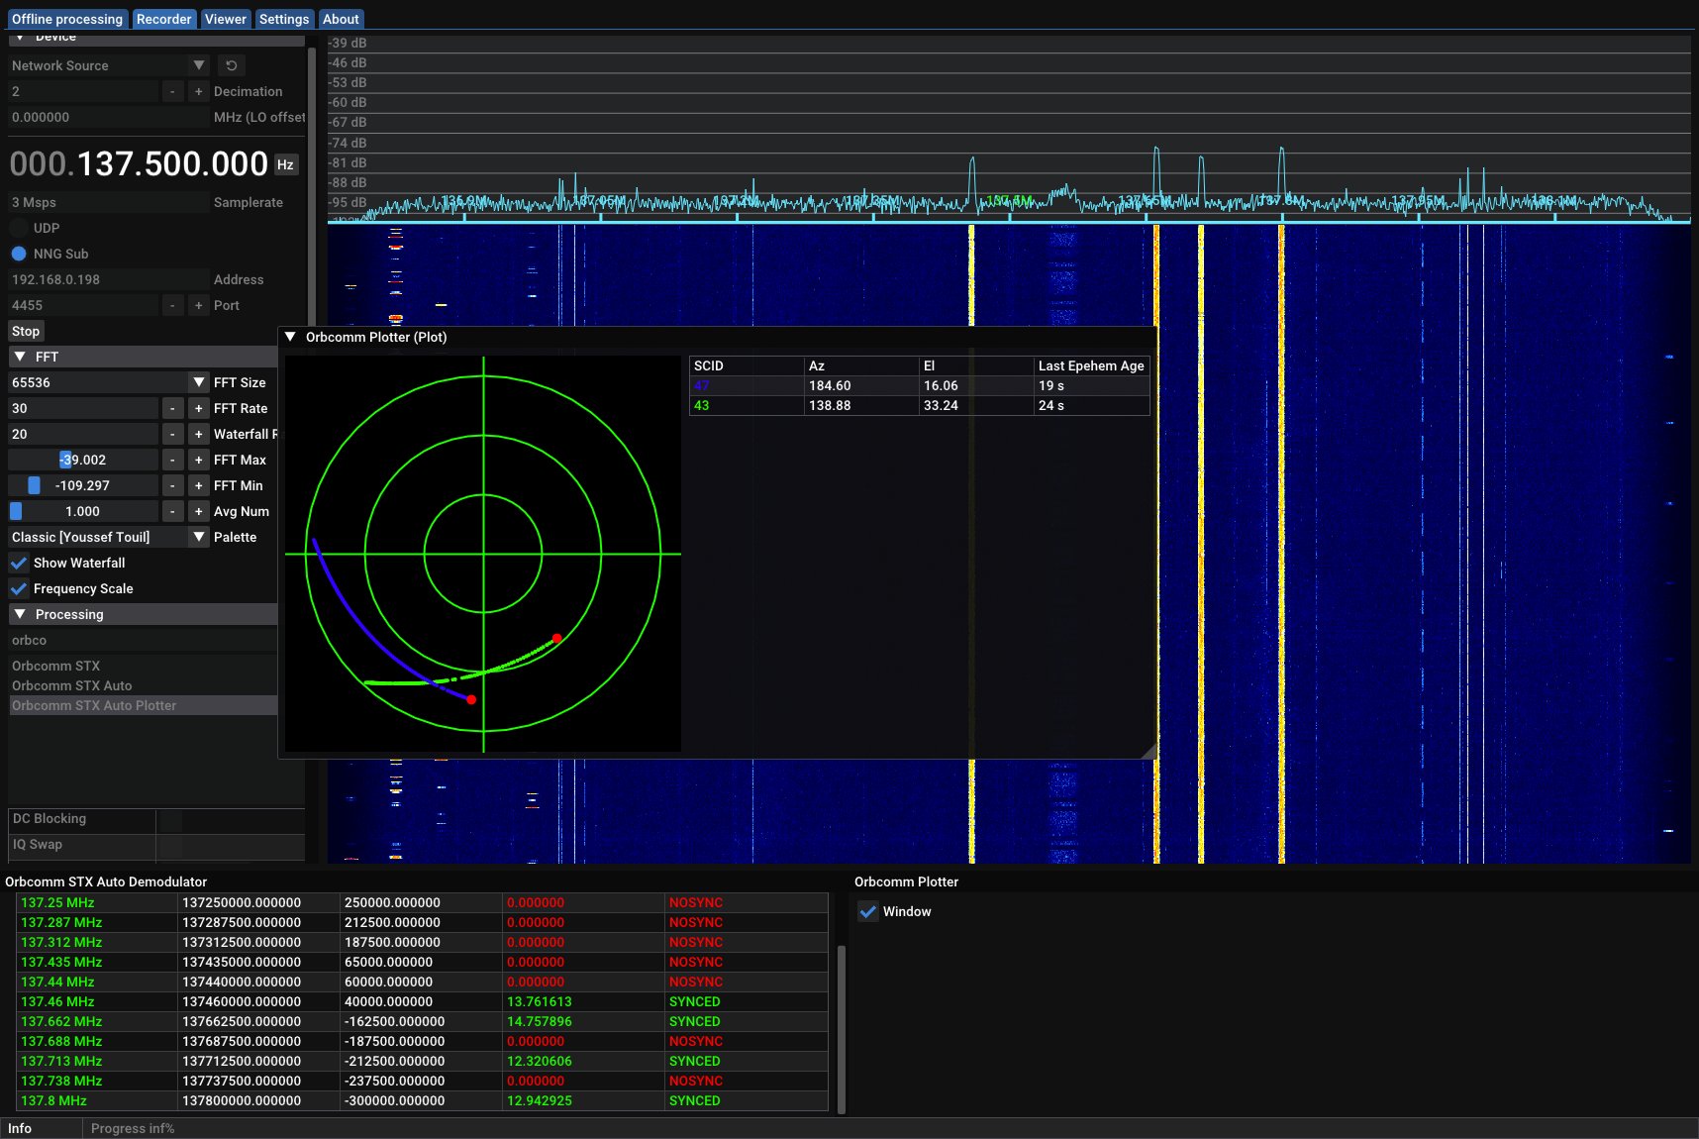The height and width of the screenshot is (1139, 1699).
Task: Increase the Port number
Action: point(198,305)
